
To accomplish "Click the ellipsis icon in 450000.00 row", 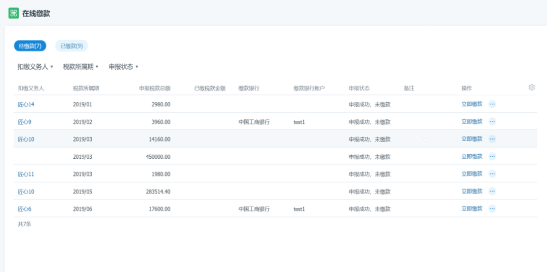I will pyautogui.click(x=492, y=157).
